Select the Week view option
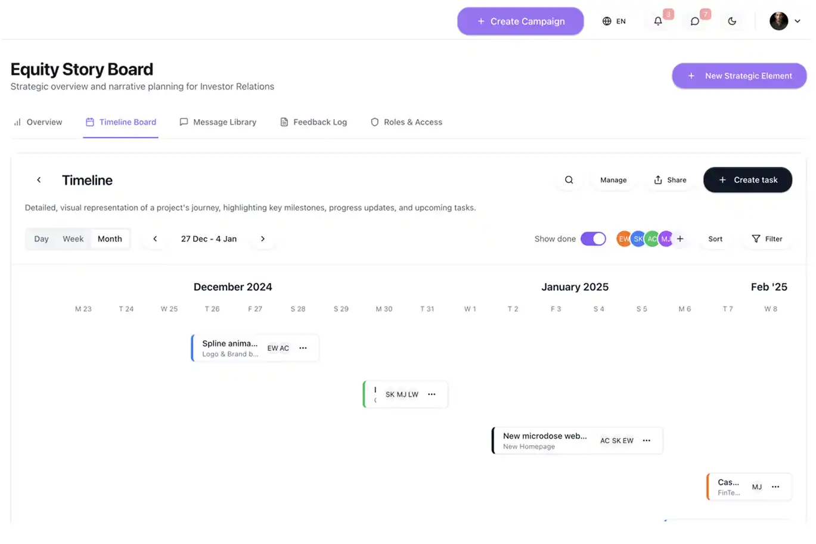Viewport: 816px width, 544px height. 73,239
